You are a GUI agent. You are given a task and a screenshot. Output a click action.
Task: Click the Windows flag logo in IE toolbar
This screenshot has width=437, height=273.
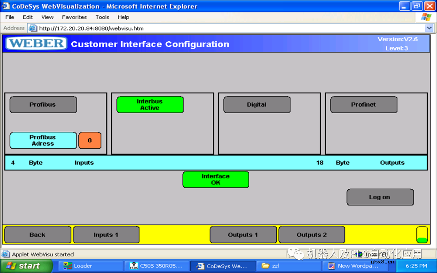tap(426, 17)
